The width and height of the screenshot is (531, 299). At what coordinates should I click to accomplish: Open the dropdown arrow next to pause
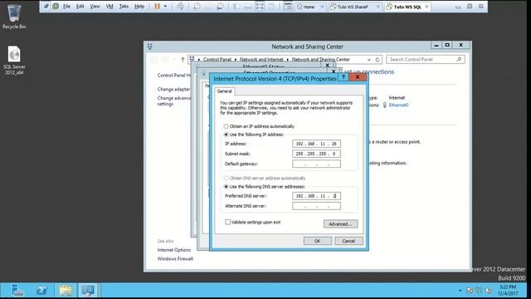(x=165, y=6)
